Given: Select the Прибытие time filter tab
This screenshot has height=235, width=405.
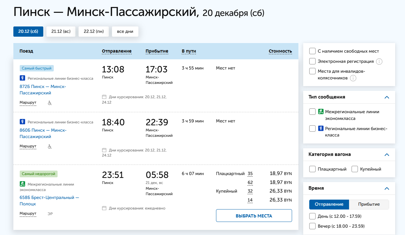Looking at the screenshot, I should pyautogui.click(x=369, y=204).
